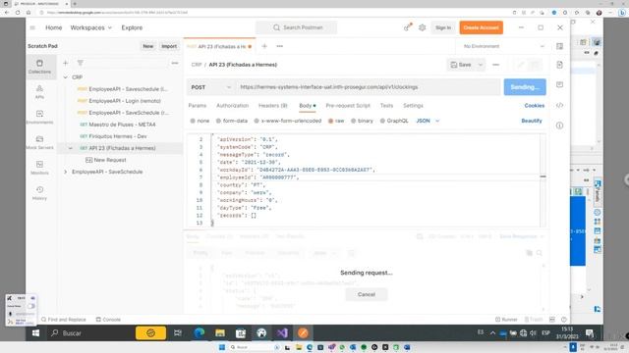Click the Import button in Scratch Pad
This screenshot has width=629, height=353.
pyautogui.click(x=169, y=46)
